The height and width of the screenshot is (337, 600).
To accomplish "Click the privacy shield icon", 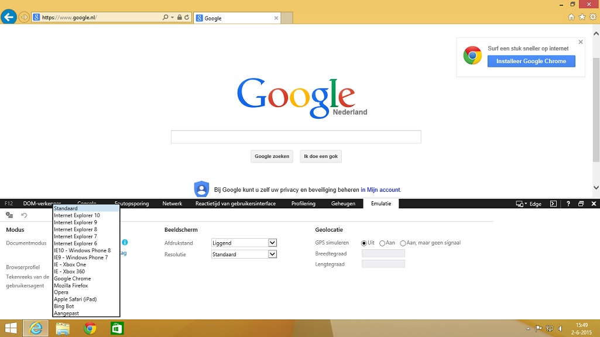I will point(201,189).
